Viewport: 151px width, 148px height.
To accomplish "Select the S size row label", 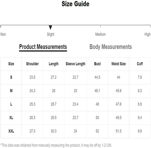I will pos(11,77).
